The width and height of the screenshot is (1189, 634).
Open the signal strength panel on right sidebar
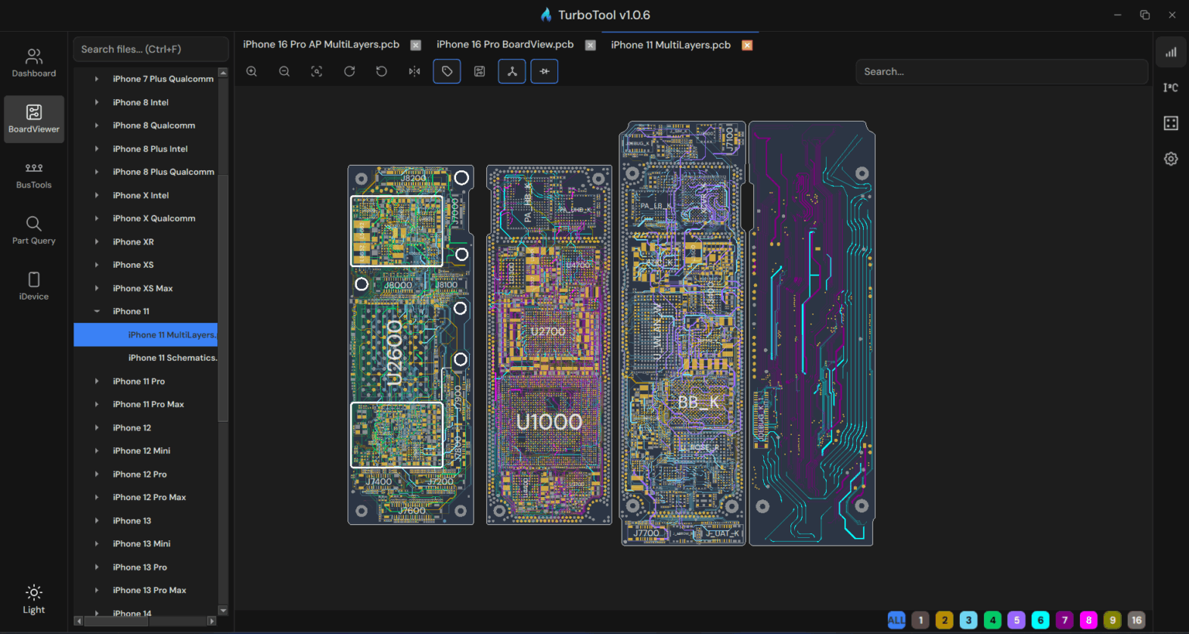click(x=1170, y=52)
